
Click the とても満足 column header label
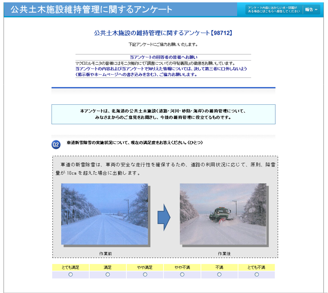pos(71,268)
